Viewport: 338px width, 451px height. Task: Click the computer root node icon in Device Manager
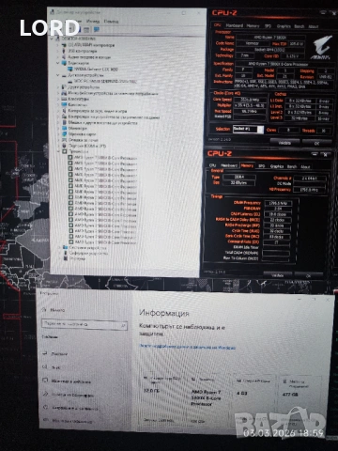58,39
